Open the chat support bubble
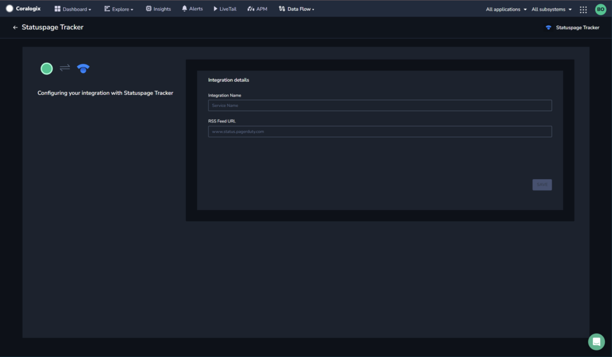Viewport: 612px width, 357px height. [x=596, y=342]
